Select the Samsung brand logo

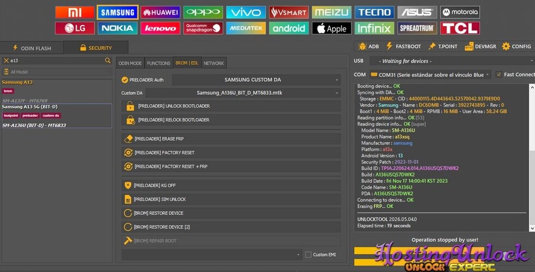(x=117, y=13)
